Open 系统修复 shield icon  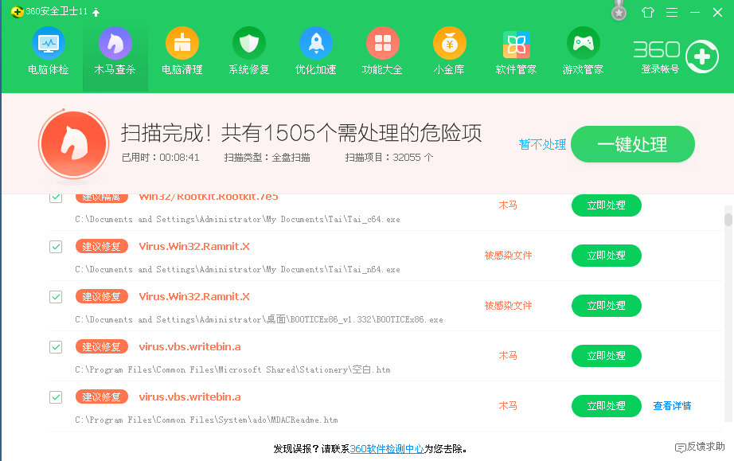[248, 43]
